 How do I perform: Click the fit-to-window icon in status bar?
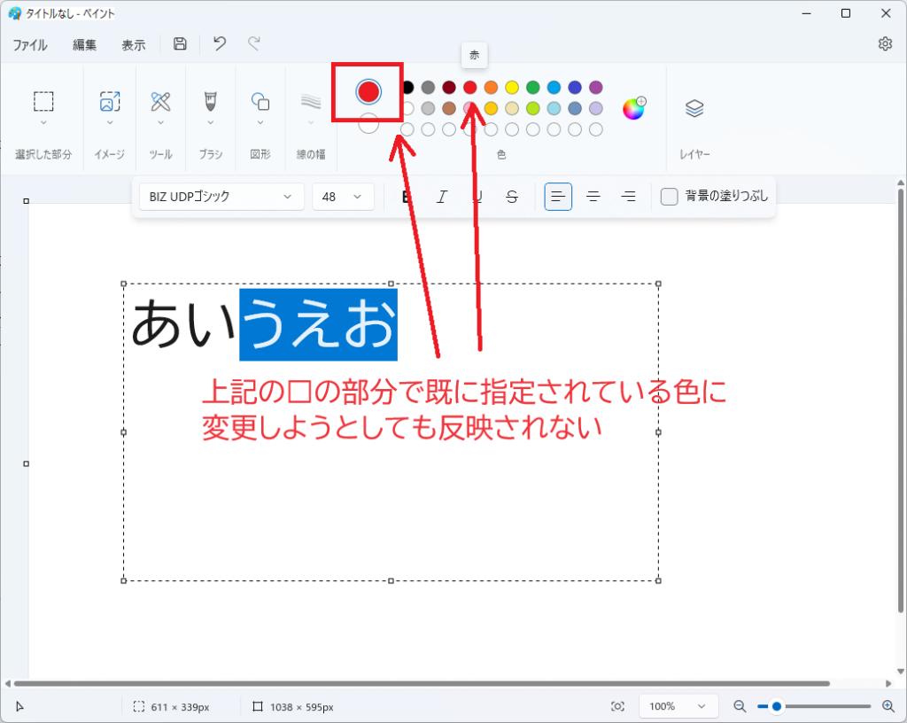617,706
